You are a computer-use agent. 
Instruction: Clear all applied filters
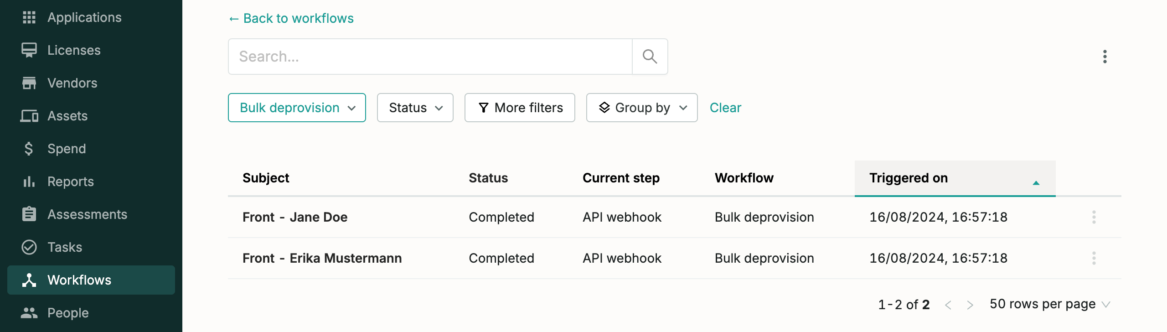click(725, 108)
